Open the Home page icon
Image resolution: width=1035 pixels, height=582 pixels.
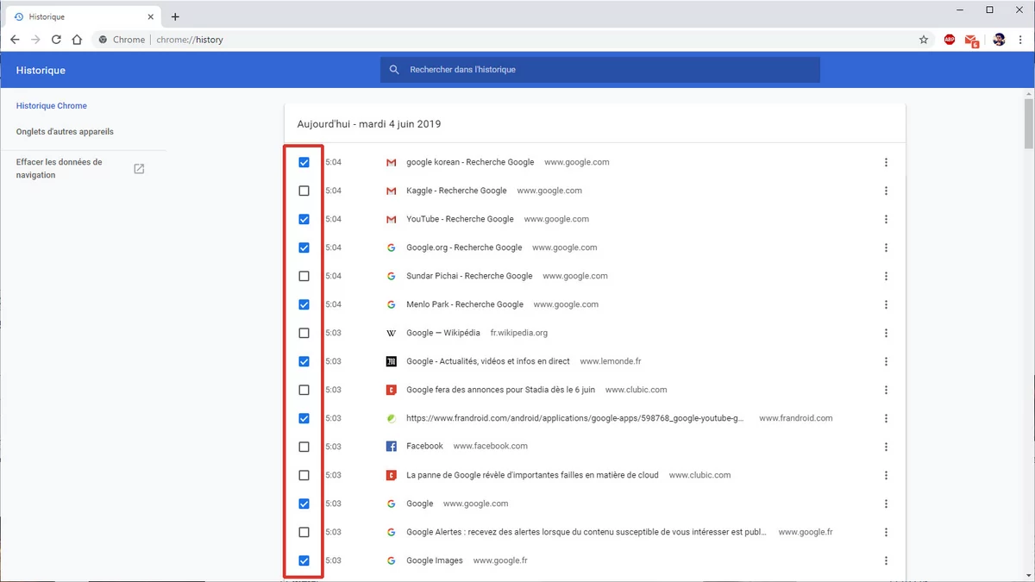[77, 40]
